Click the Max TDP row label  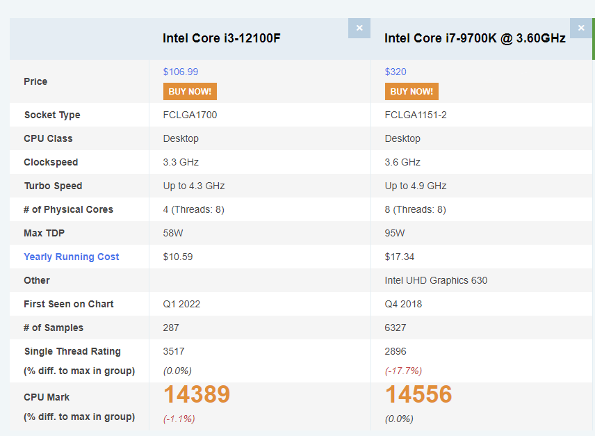click(x=44, y=233)
